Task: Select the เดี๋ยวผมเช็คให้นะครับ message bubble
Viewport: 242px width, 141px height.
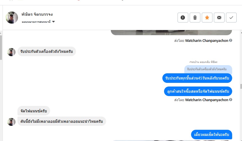Action: [x=211, y=135]
